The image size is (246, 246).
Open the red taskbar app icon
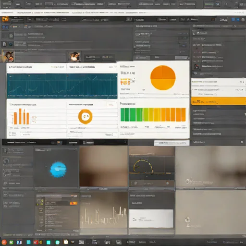point(36,242)
